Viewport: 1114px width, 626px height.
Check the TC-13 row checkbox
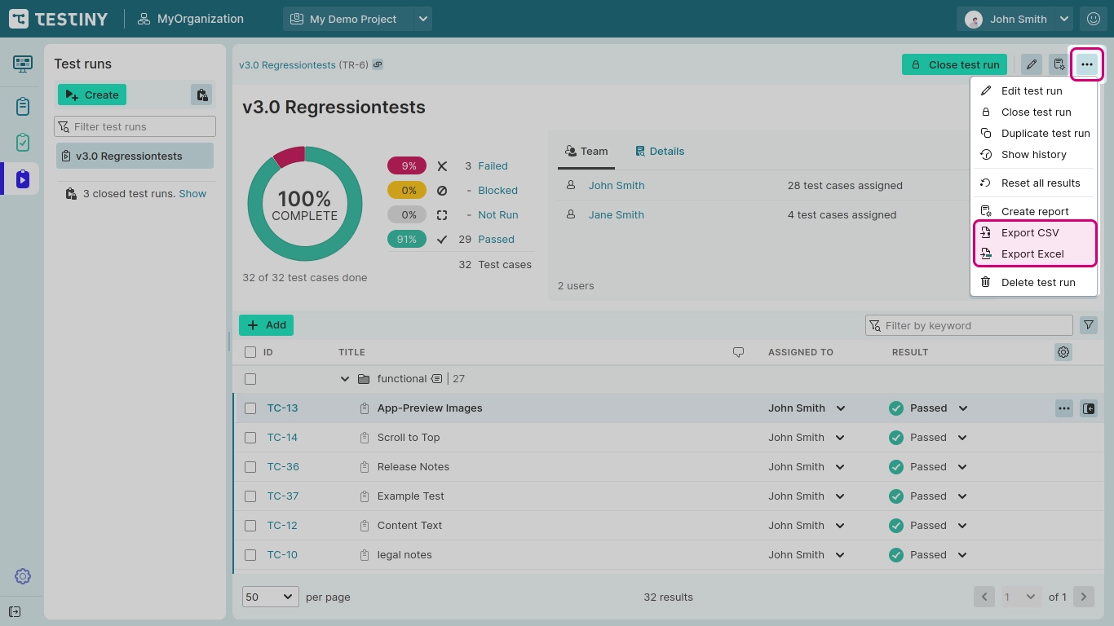pyautogui.click(x=250, y=408)
